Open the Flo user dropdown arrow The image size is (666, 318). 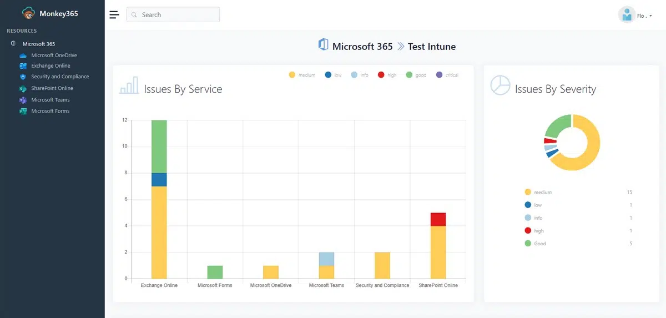(x=650, y=16)
